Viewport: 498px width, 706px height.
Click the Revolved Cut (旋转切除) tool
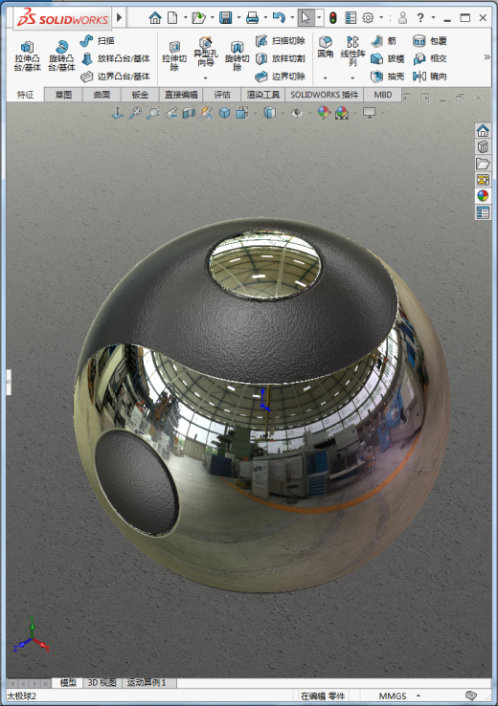(238, 56)
